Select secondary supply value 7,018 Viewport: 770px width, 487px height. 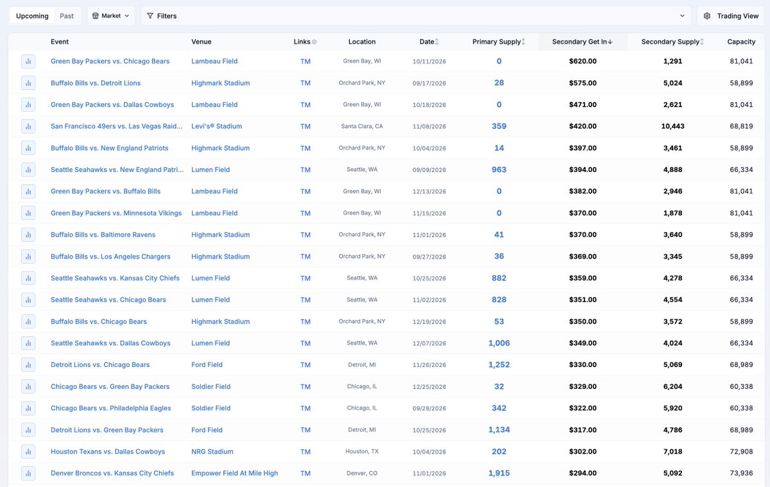click(672, 452)
